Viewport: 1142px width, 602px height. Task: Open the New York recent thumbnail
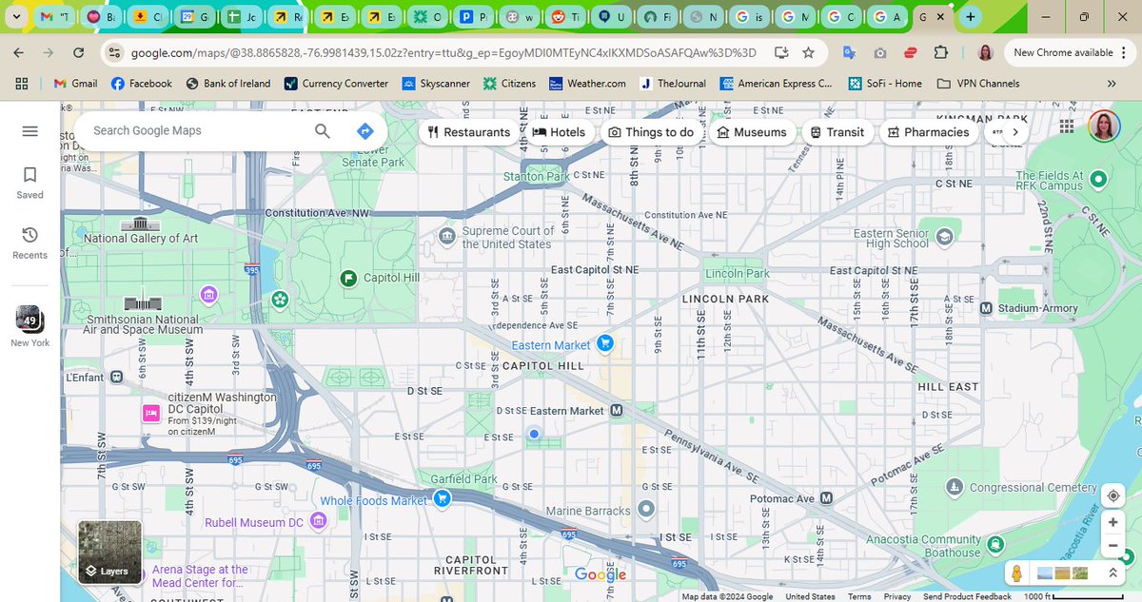[x=30, y=326]
